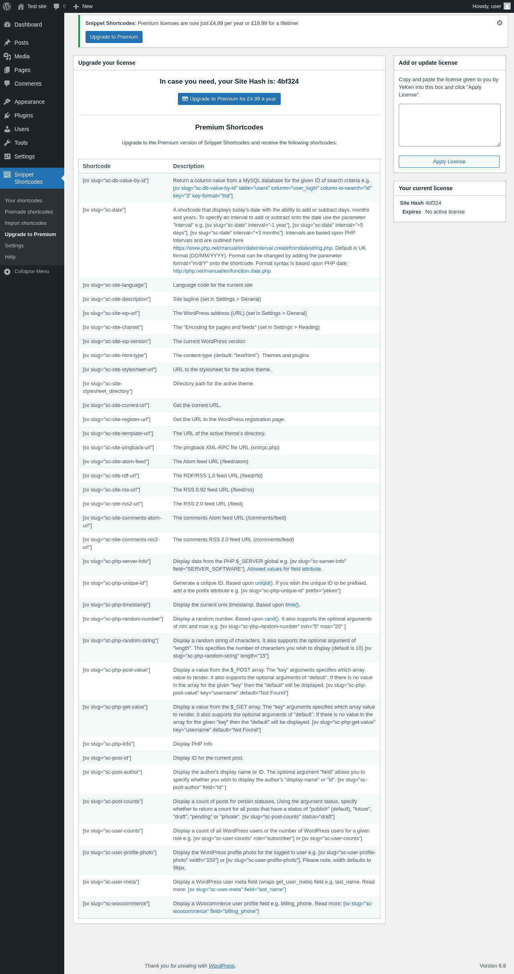Click the Comments speech bubble icon
Viewport: 514px width, 974px height.
pos(7,84)
